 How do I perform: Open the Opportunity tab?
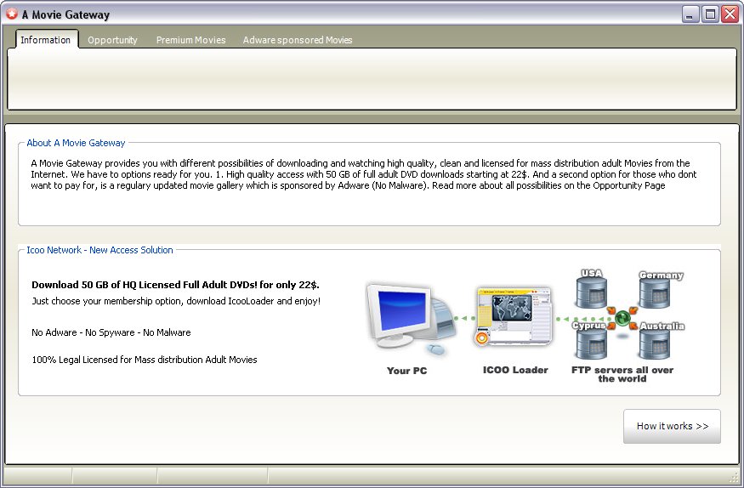tap(112, 40)
